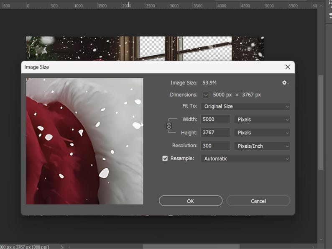Click the Width field showing 5000
The height and width of the screenshot is (249, 332).
[215, 119]
